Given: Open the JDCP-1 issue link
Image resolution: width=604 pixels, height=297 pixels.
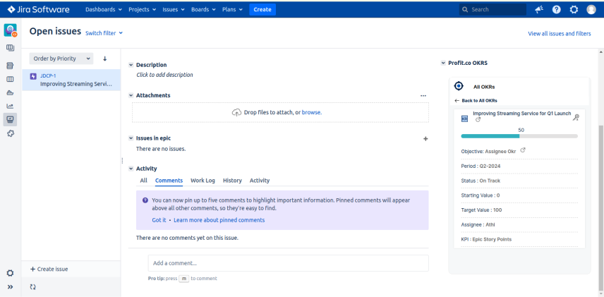Looking at the screenshot, I should pyautogui.click(x=48, y=76).
